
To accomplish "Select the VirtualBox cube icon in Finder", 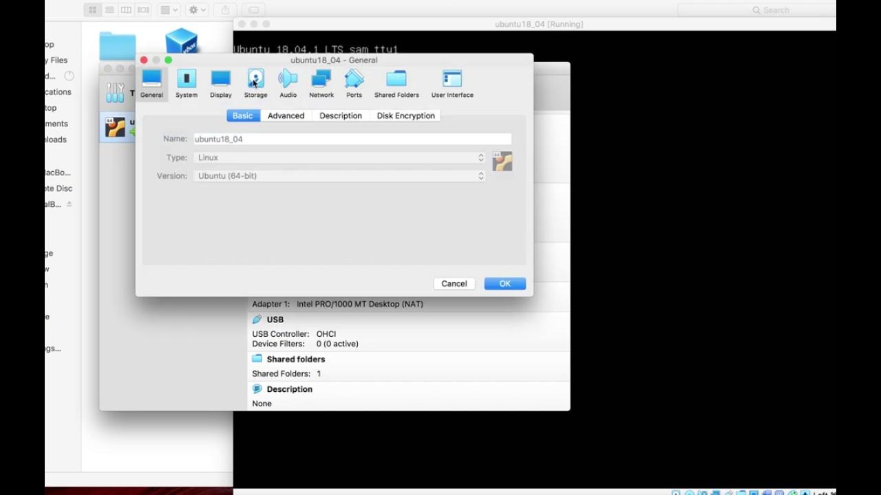I will point(182,41).
